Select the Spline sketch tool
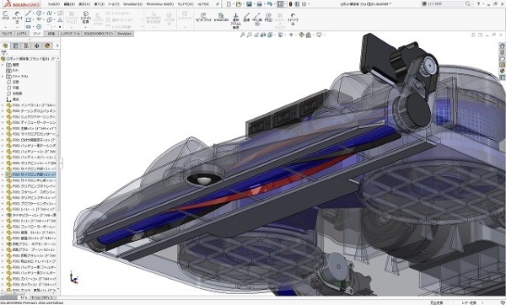Image resolution: width=506 pixels, height=305 pixels. point(50,13)
